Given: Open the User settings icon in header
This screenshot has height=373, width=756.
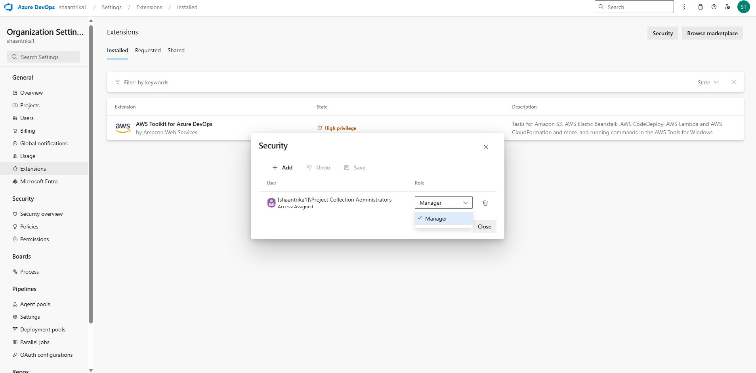Looking at the screenshot, I should point(727,7).
